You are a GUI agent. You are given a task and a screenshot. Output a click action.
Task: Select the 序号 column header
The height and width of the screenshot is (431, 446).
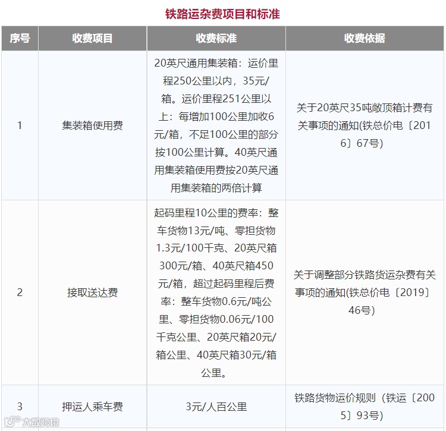(20, 39)
